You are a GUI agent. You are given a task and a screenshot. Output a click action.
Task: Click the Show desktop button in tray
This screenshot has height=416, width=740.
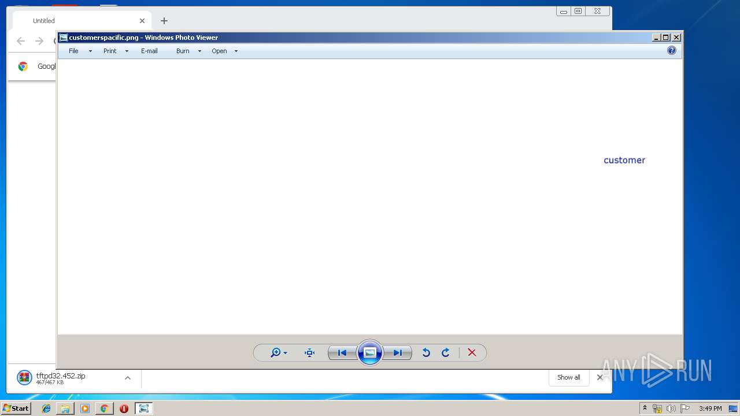tap(733, 408)
